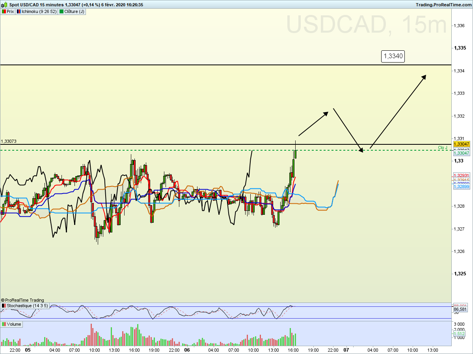Click the 3 000 volume axis label

(459, 324)
